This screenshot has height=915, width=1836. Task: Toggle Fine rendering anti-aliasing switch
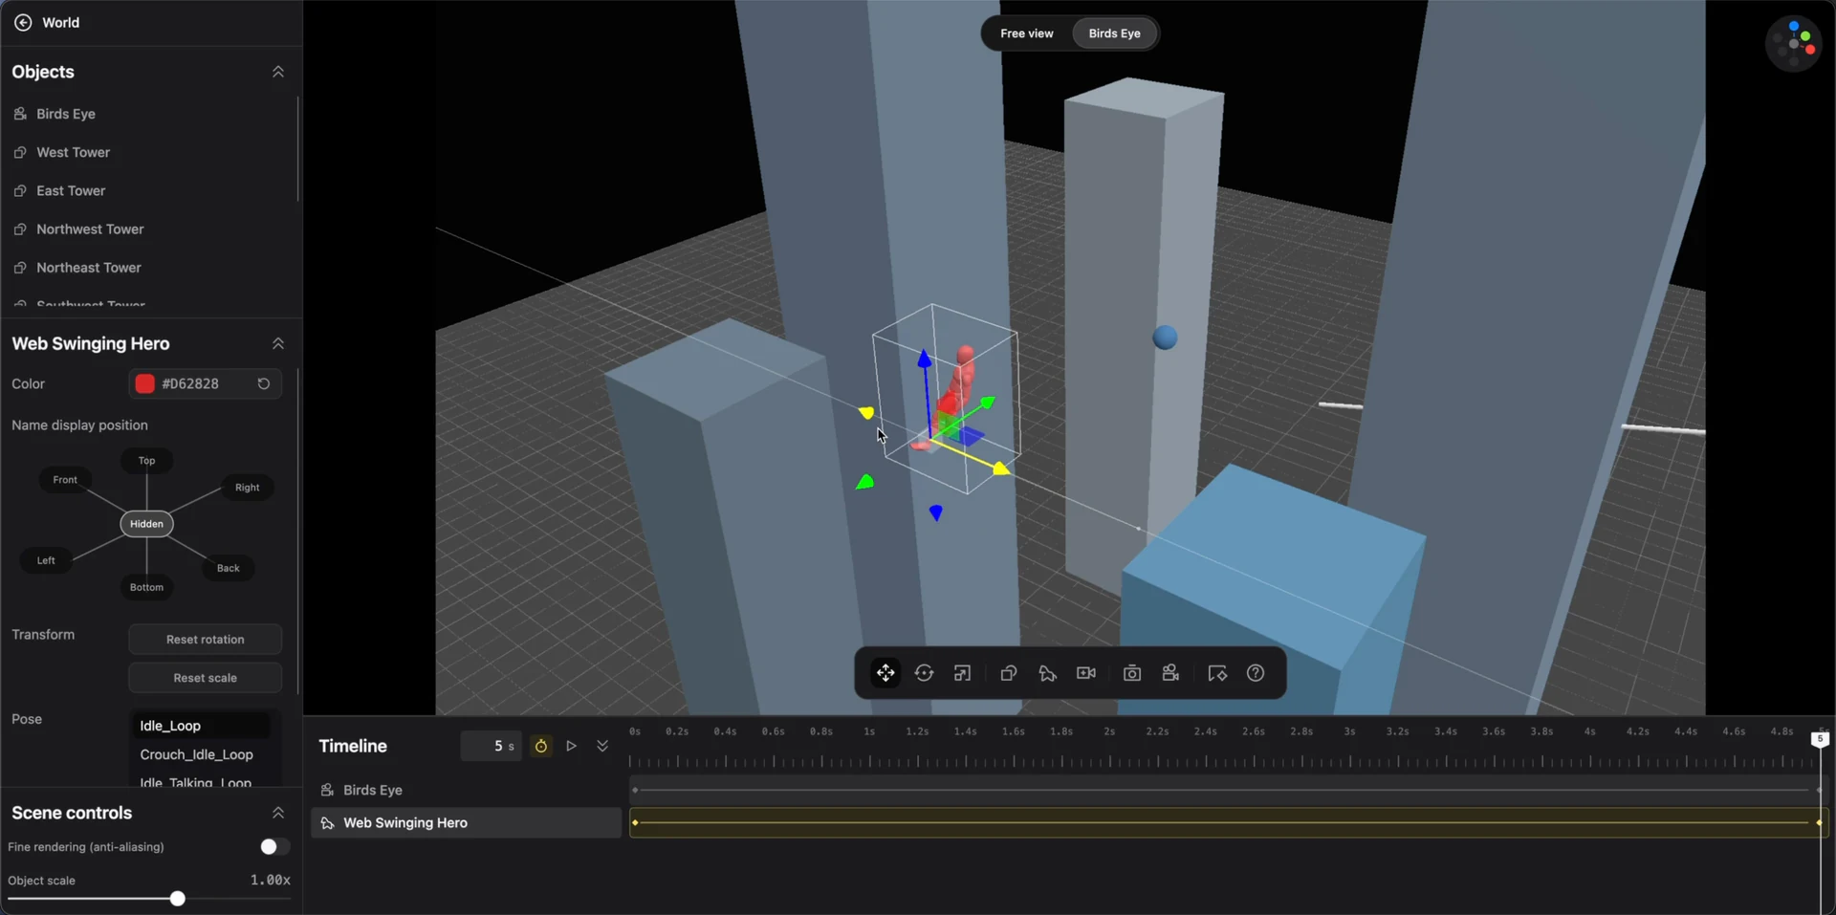[x=274, y=847]
